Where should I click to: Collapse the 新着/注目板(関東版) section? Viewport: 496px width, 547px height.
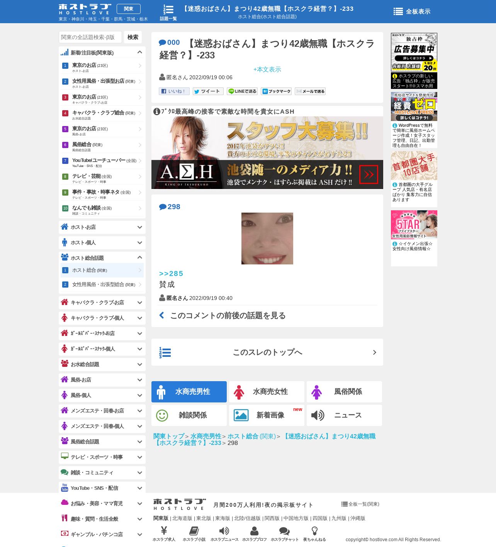point(139,52)
